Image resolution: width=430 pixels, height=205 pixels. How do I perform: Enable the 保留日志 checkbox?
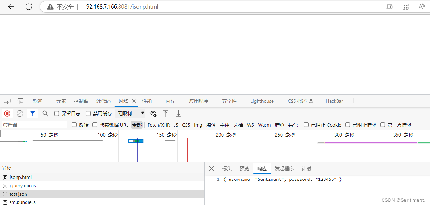click(x=57, y=114)
